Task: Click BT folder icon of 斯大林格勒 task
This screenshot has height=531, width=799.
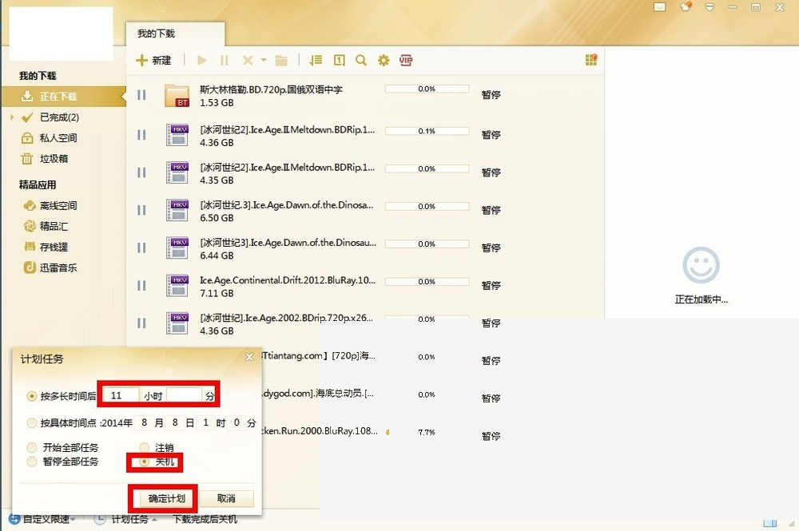Action: [177, 96]
